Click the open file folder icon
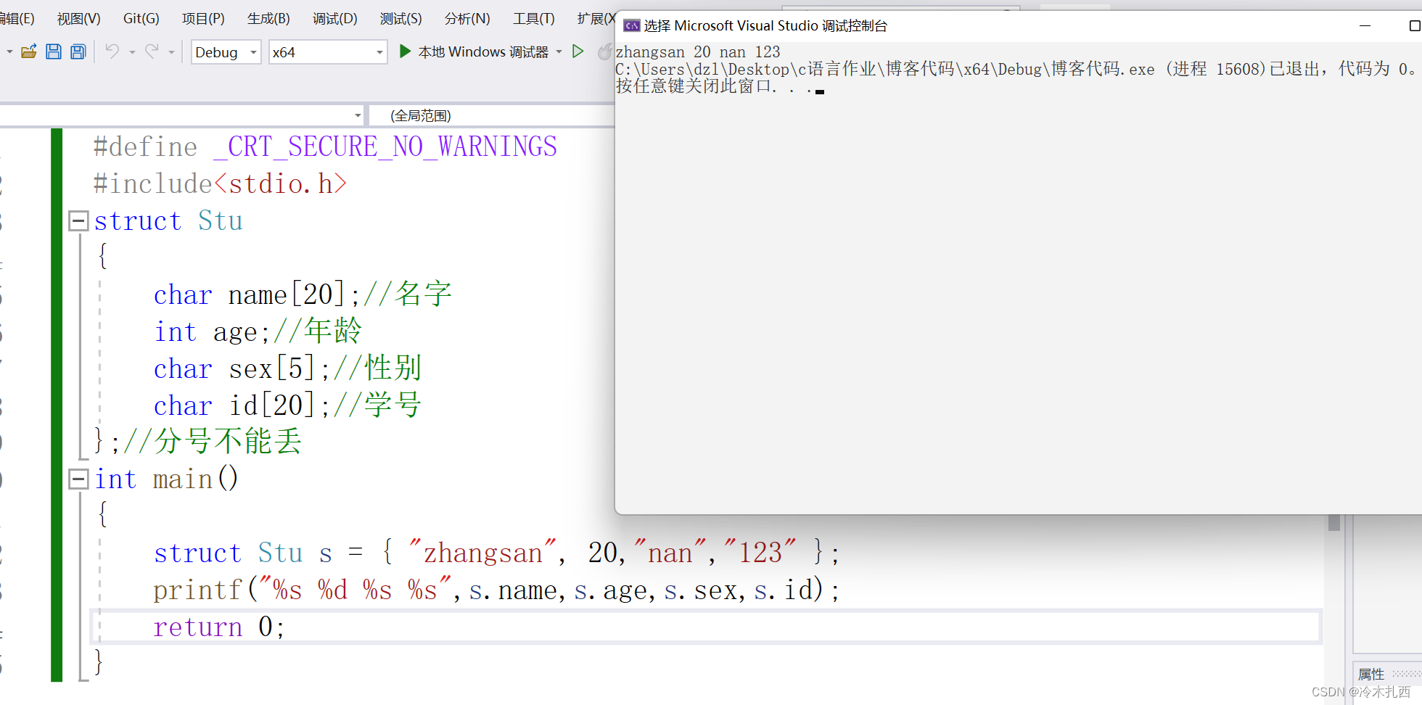 coord(29,51)
